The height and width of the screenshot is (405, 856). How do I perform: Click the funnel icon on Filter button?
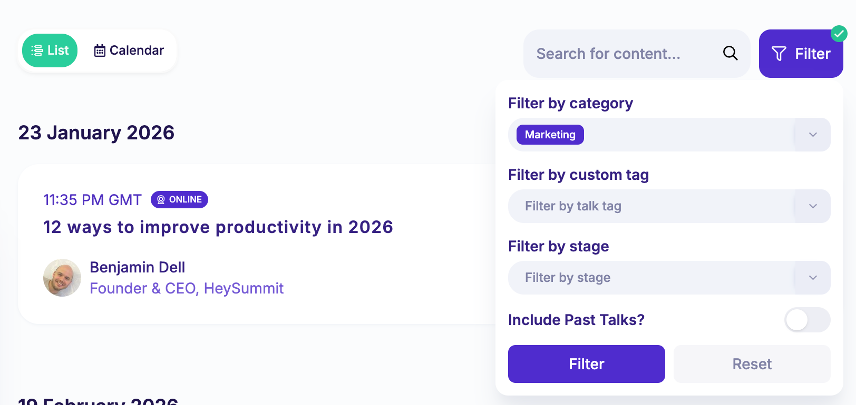click(x=779, y=54)
